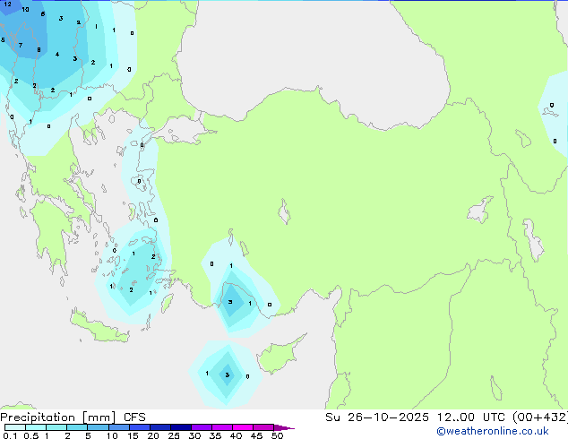Image resolution: width=568 pixels, height=439 pixels.
Task: Select the 30–35 mm violet legend swatch
Action: (x=201, y=427)
